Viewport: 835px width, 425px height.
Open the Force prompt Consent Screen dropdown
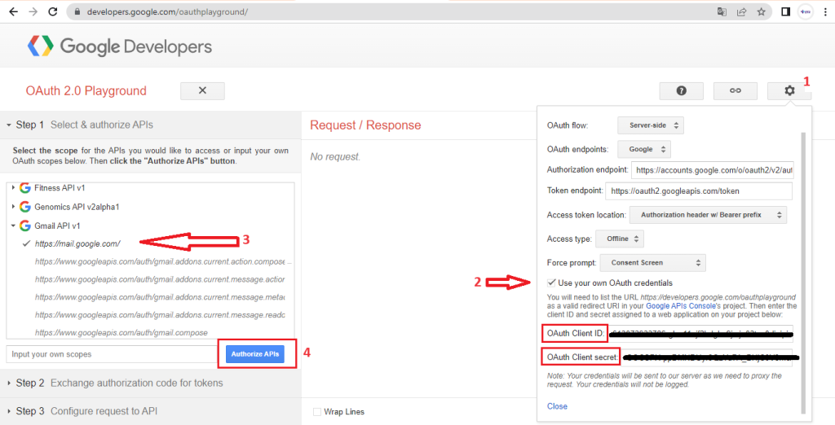[652, 263]
